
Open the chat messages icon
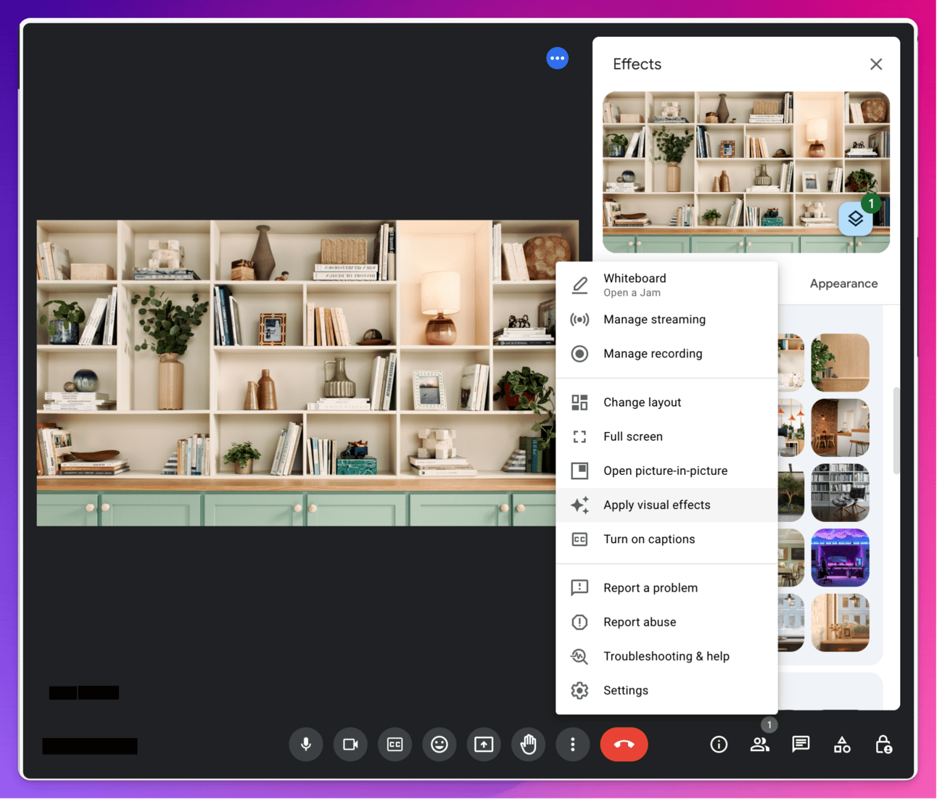801,745
